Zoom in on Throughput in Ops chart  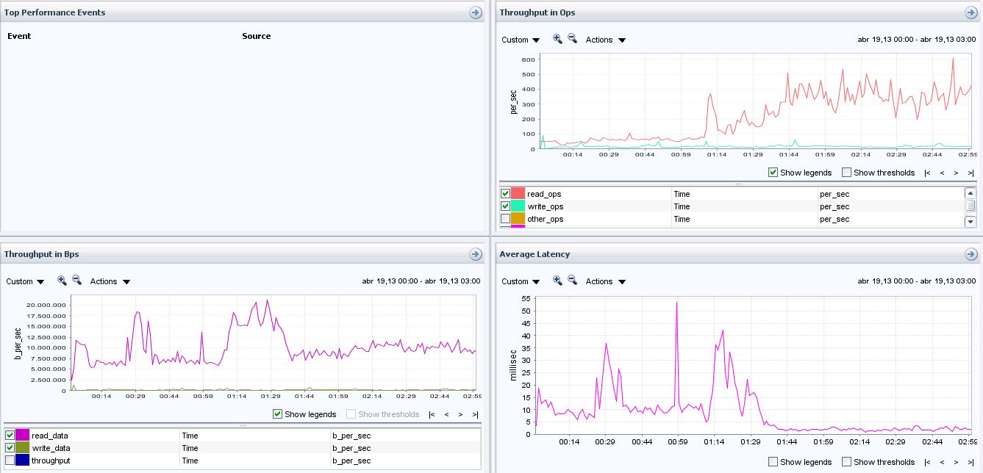tap(557, 40)
